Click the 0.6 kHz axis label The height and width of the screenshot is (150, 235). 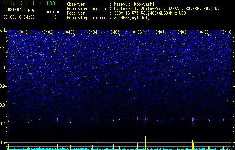coord(3,142)
